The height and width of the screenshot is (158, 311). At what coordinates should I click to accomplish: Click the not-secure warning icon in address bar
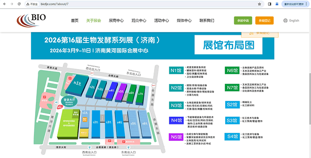tap(28, 4)
